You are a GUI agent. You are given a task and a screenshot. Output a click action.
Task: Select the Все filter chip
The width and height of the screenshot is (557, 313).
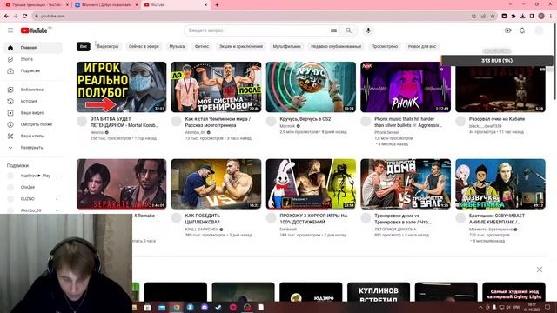84,46
